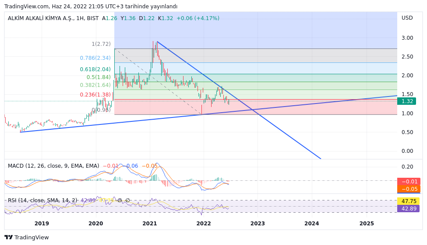Click the 2.00 price axis label
Viewport: 427px width, 245px height.
(x=407, y=76)
